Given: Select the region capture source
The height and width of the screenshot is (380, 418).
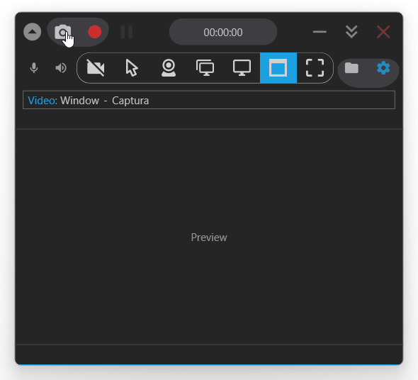Looking at the screenshot, I should 315,68.
